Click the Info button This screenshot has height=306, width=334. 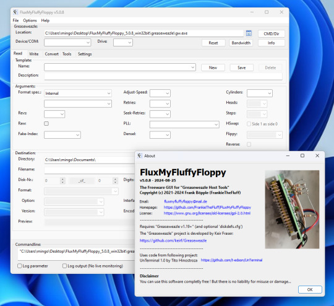click(x=272, y=43)
